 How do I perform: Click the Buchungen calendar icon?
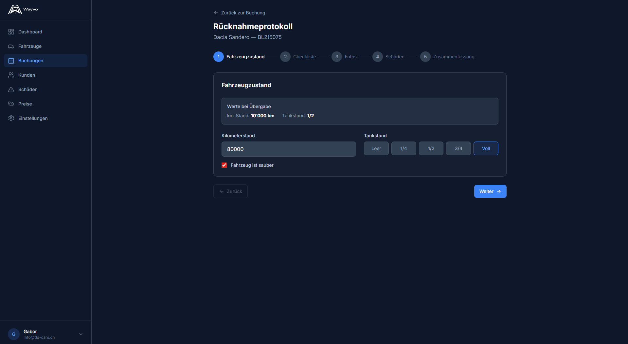[11, 61]
